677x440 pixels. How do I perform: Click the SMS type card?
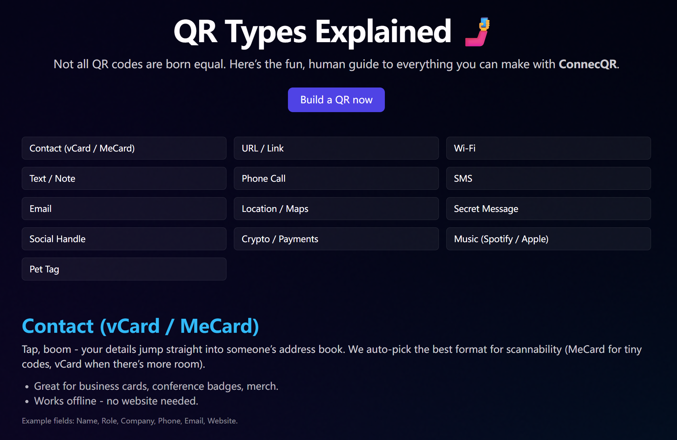point(548,179)
